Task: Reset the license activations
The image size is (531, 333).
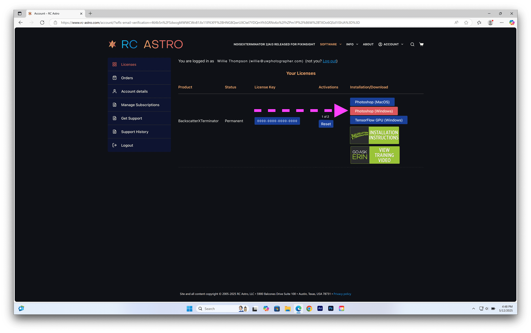Action: (x=326, y=124)
